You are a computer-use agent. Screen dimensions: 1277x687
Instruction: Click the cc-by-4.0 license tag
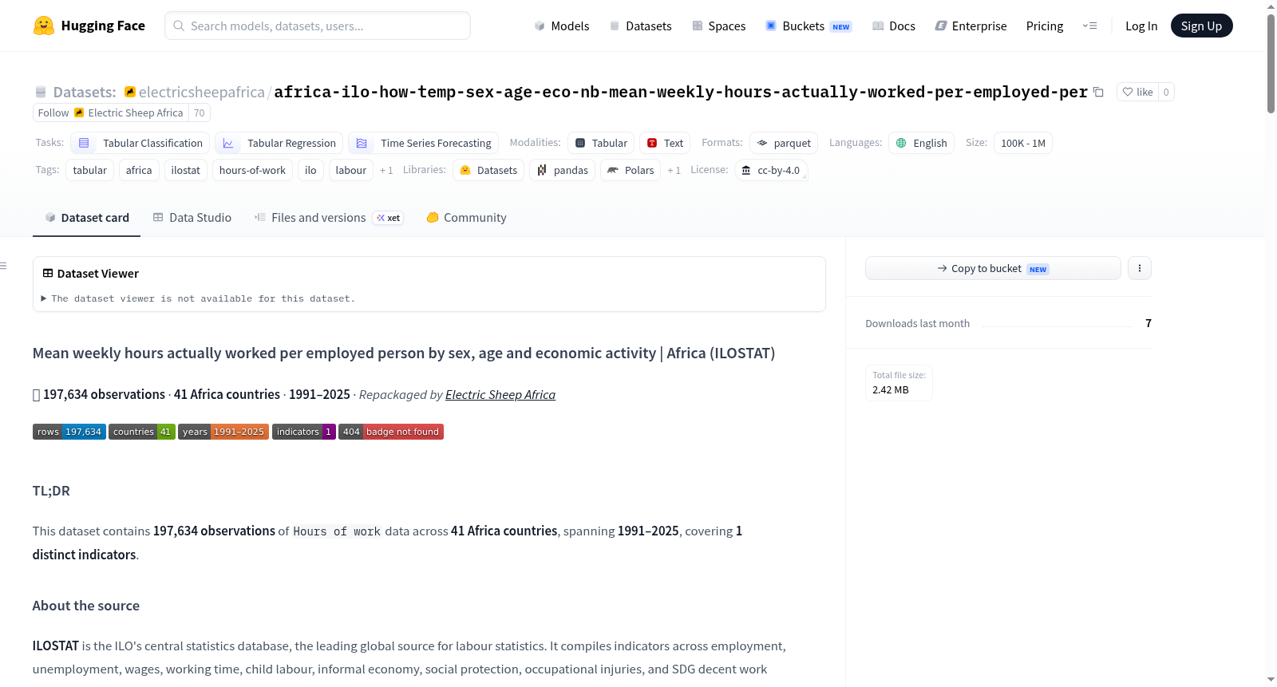770,170
